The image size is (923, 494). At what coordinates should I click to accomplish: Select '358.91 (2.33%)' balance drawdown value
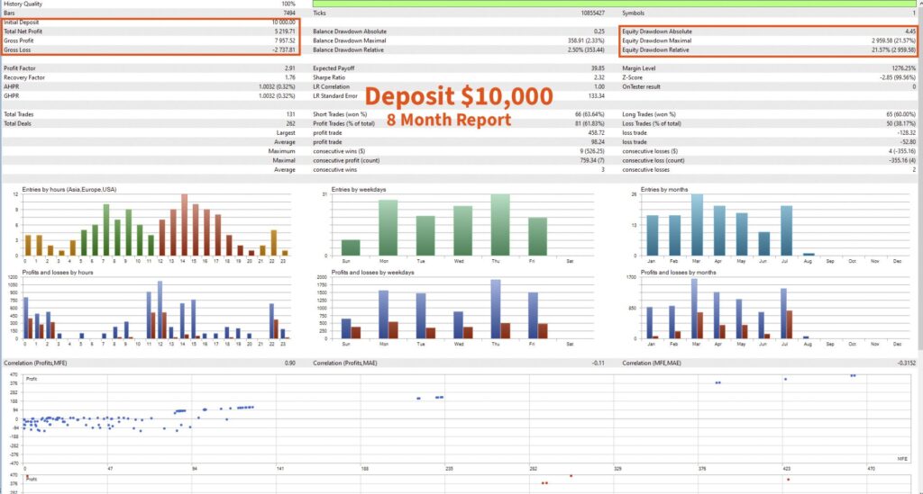coord(586,41)
